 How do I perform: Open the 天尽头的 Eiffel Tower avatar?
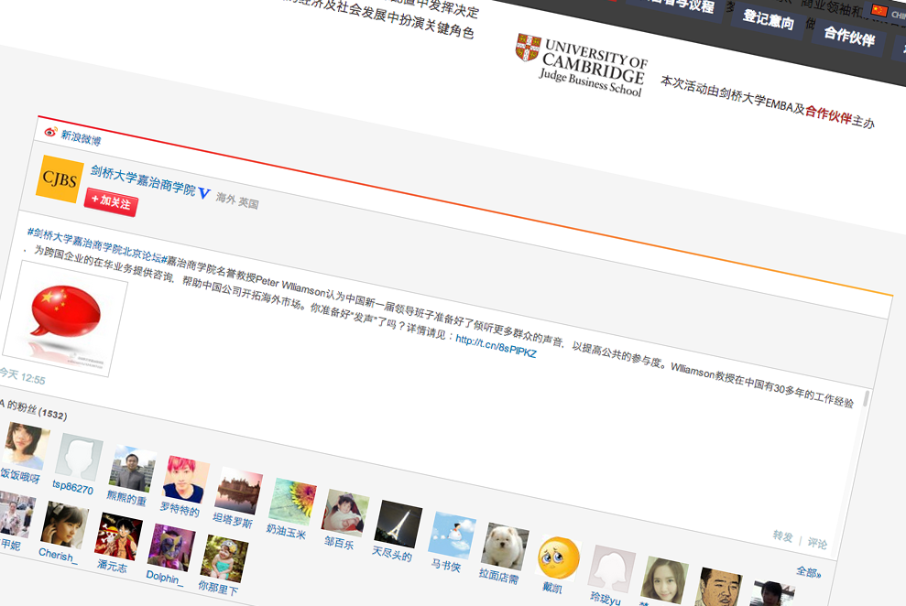click(x=398, y=524)
